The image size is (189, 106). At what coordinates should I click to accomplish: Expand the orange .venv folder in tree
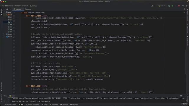tap(6, 14)
